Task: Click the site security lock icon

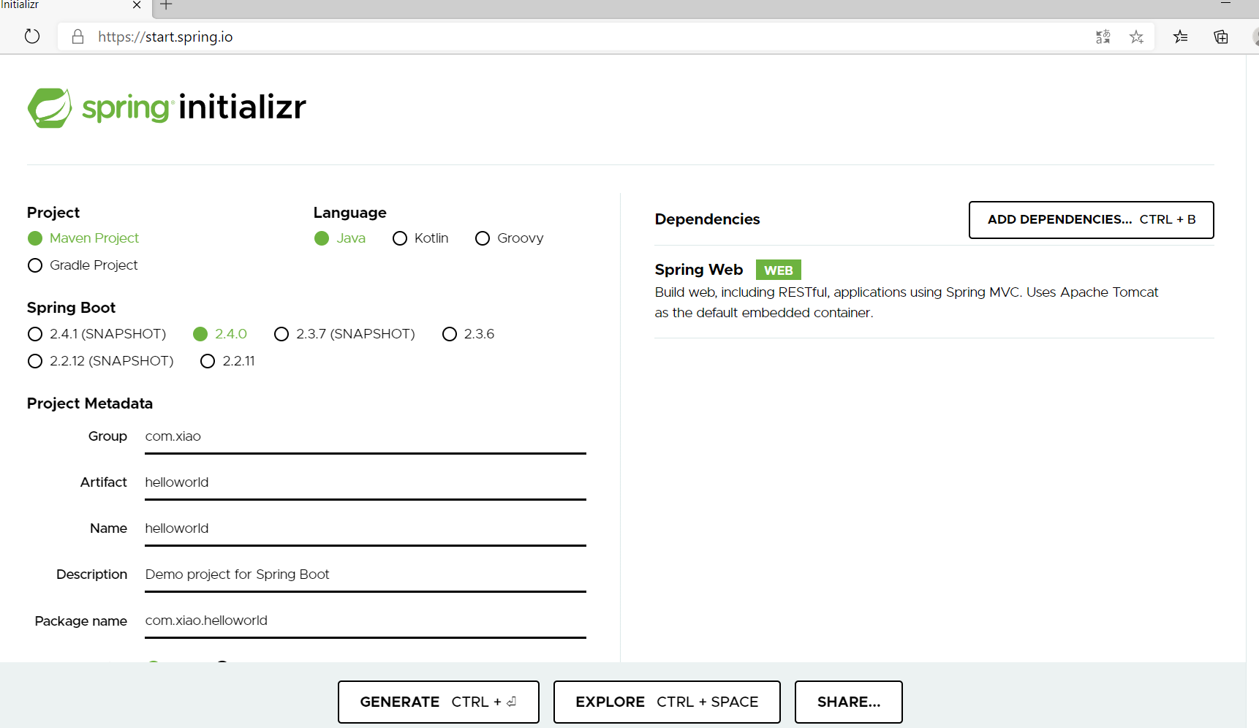Action: 77,37
